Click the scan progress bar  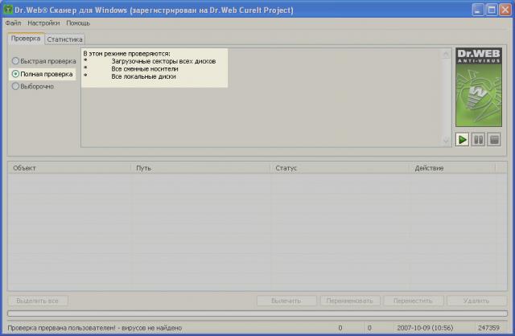257,313
